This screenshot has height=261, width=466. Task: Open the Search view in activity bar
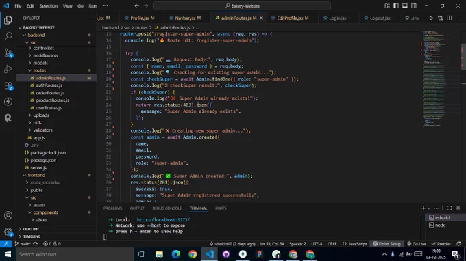pos(8,36)
